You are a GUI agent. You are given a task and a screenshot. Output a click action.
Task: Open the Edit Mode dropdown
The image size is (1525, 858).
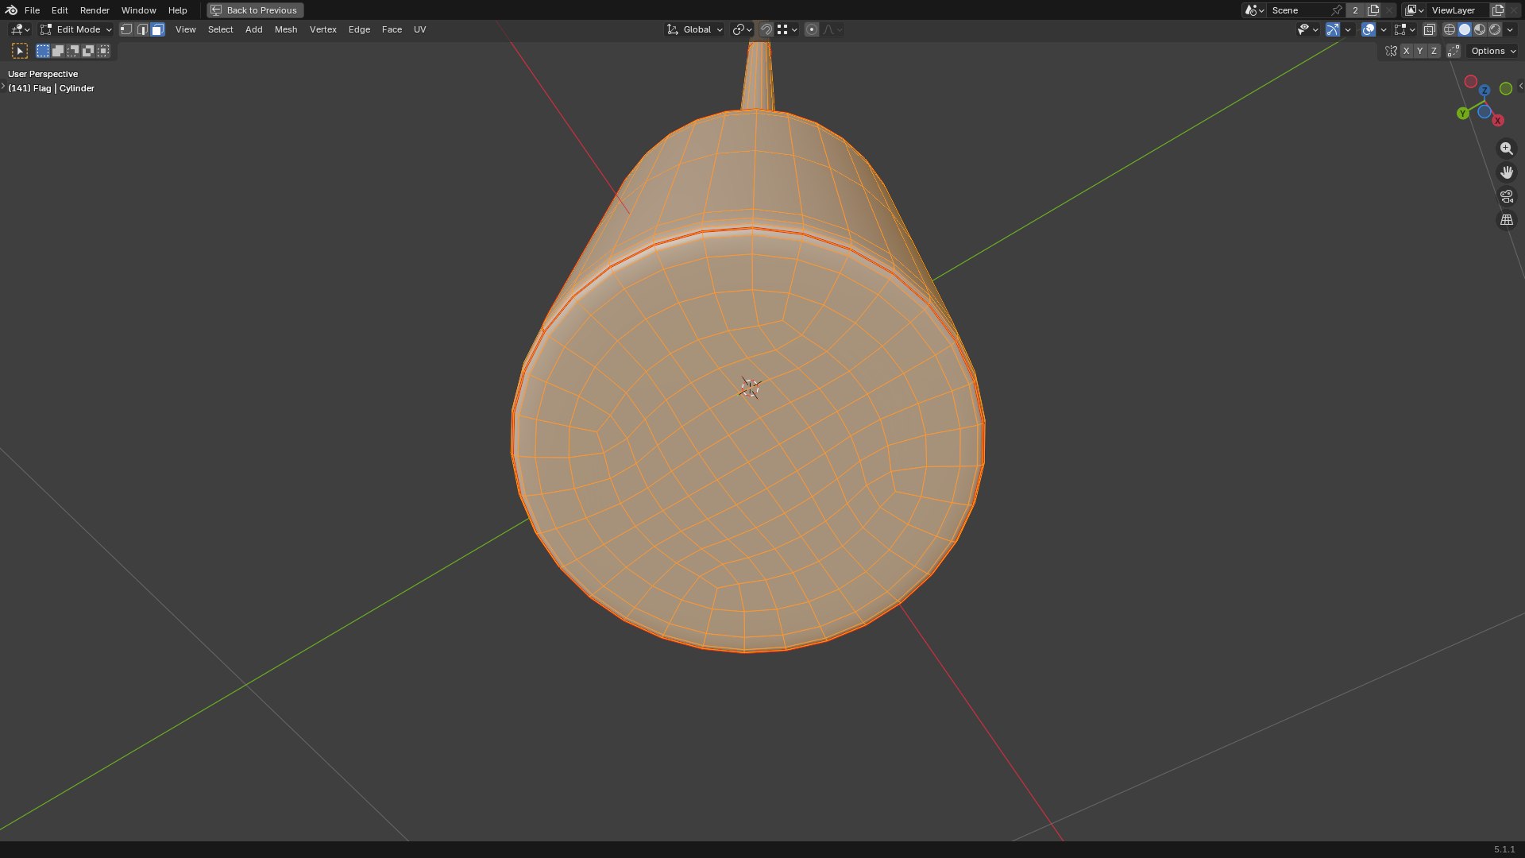pos(76,29)
